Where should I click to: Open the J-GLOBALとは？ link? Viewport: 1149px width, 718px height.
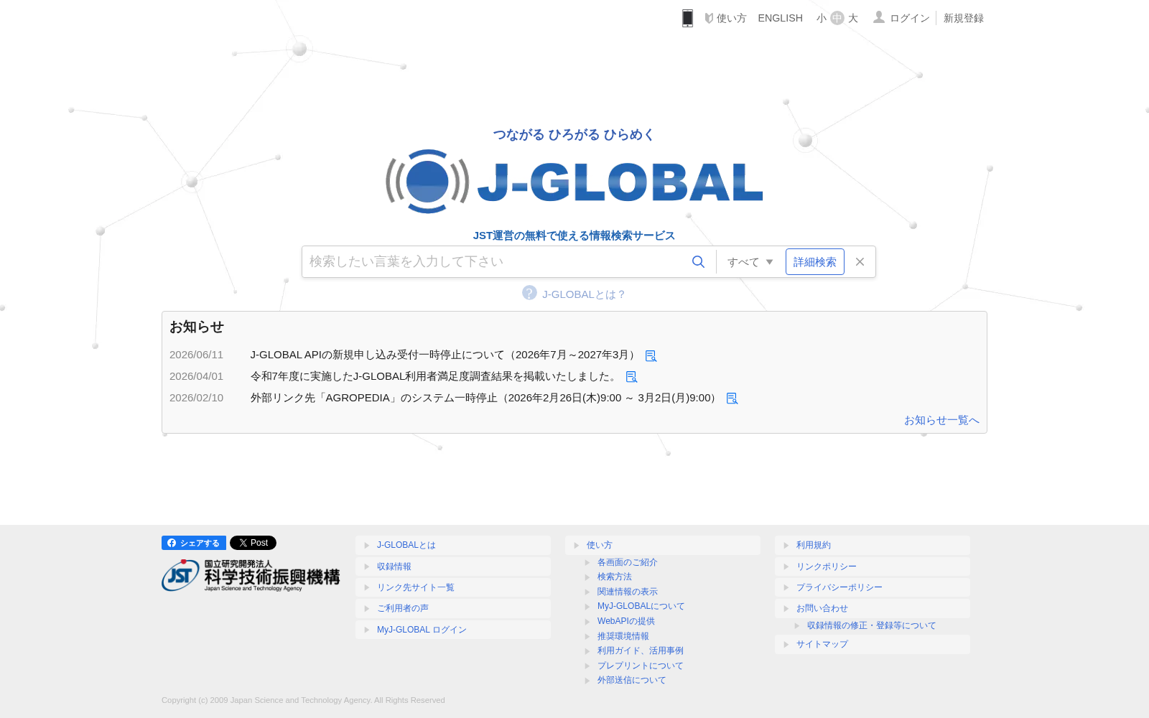click(584, 294)
